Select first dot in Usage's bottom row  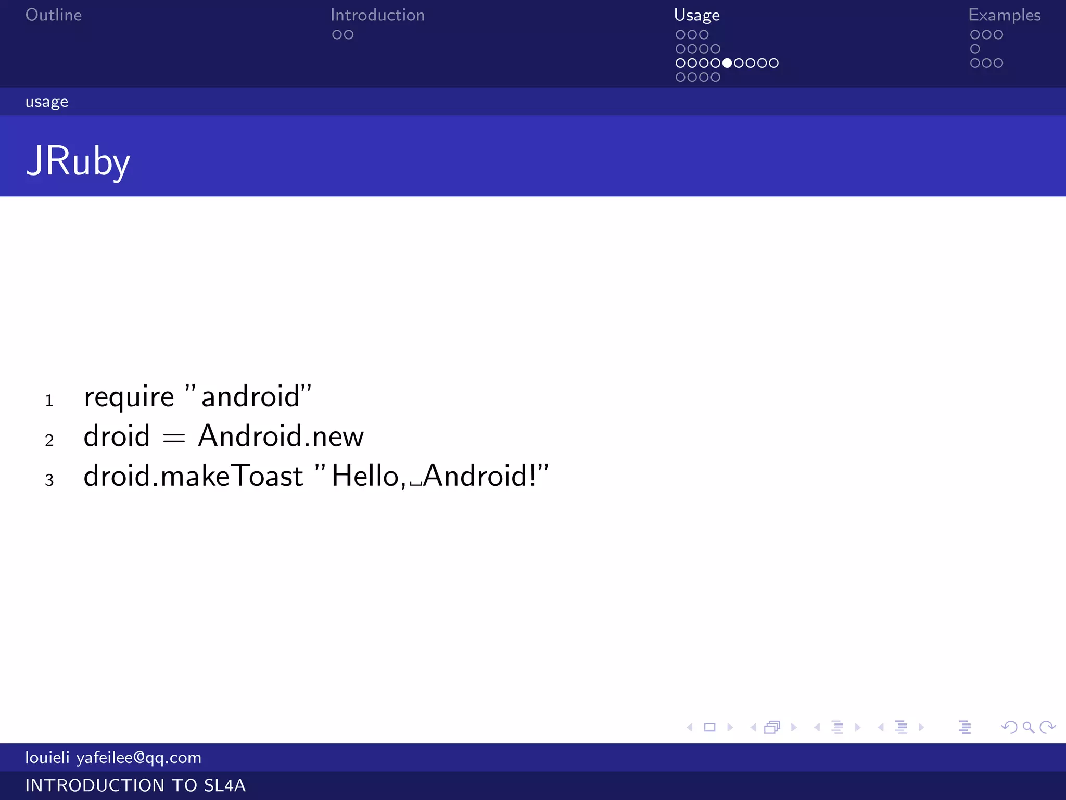(x=680, y=77)
